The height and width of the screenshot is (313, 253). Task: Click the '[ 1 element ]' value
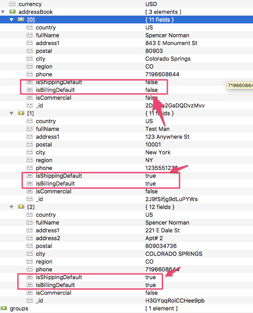pos(161,308)
